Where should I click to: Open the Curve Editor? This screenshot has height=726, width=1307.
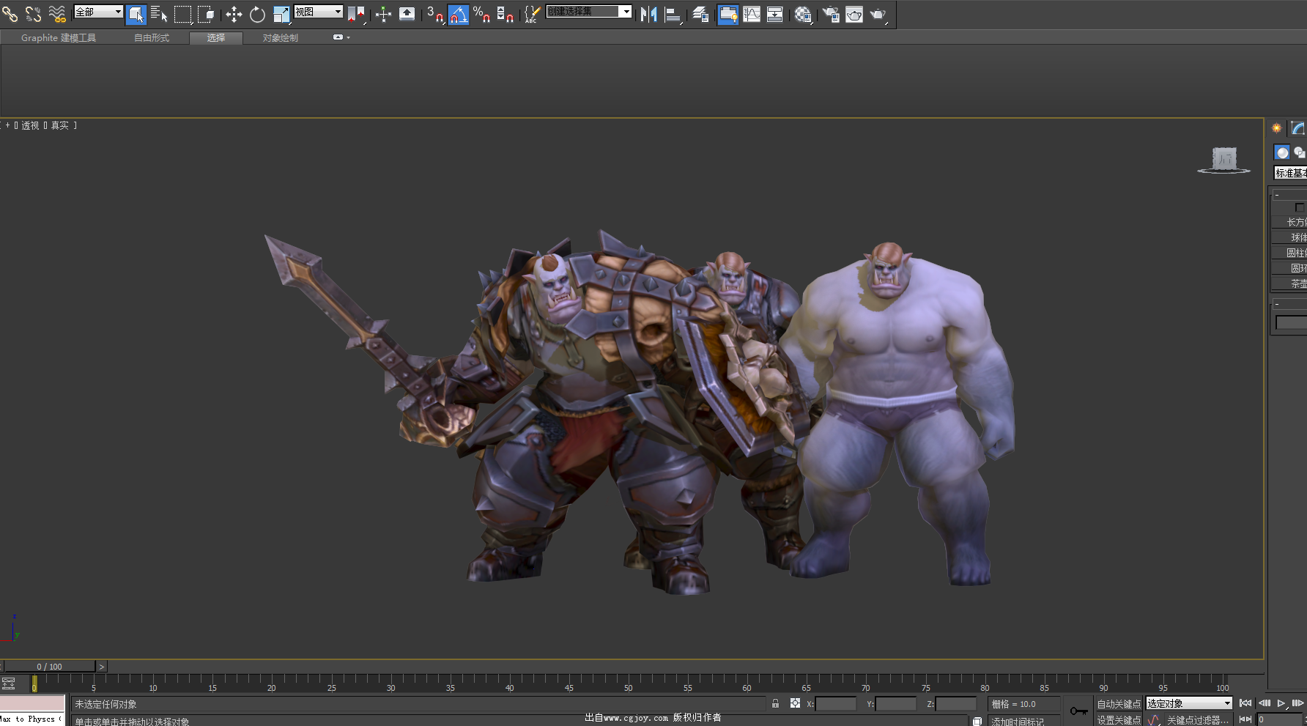pos(752,14)
